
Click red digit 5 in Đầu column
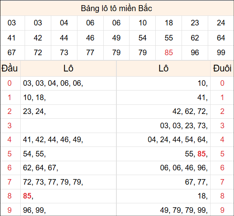pyautogui.click(x=10, y=154)
